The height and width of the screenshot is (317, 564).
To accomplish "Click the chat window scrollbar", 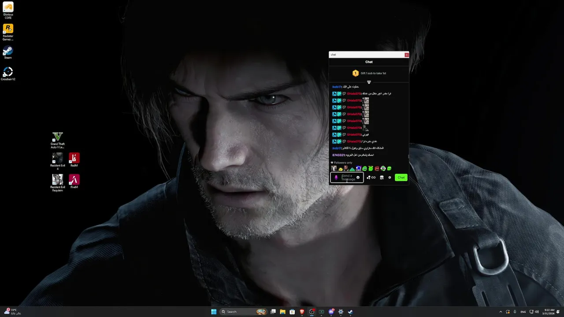I will point(408,155).
